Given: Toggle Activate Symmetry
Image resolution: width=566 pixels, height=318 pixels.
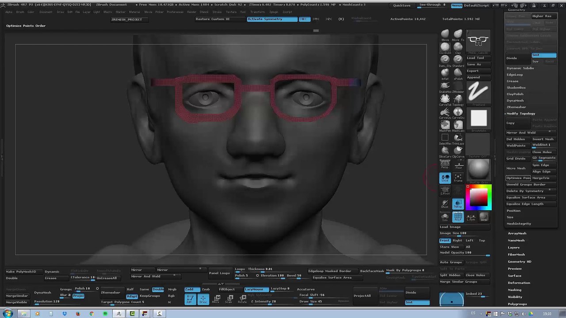Looking at the screenshot, I should (272, 19).
